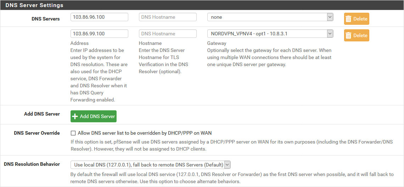Click the arrow on the 'Use local DNS' selector
The width and height of the screenshot is (404, 187).
point(227,165)
